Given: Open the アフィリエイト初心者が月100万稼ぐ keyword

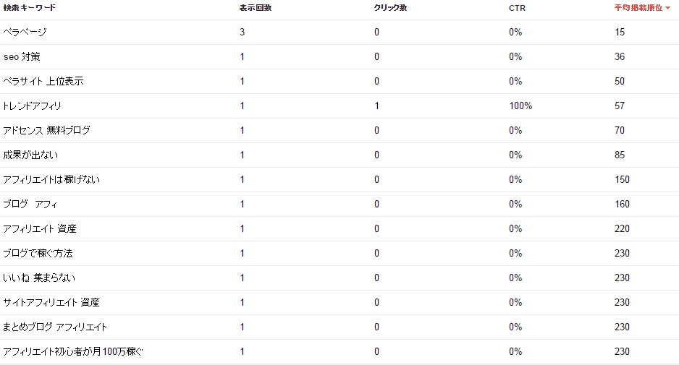Looking at the screenshot, I should tap(73, 352).
